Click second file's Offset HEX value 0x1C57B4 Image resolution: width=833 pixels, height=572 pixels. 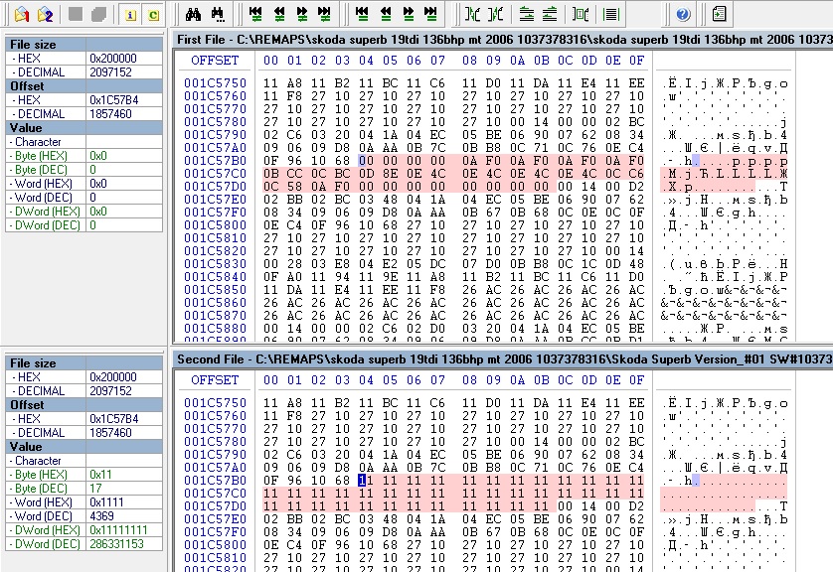pyautogui.click(x=124, y=419)
